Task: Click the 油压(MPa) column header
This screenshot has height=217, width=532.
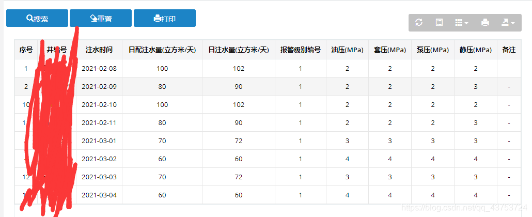Action: 347,50
